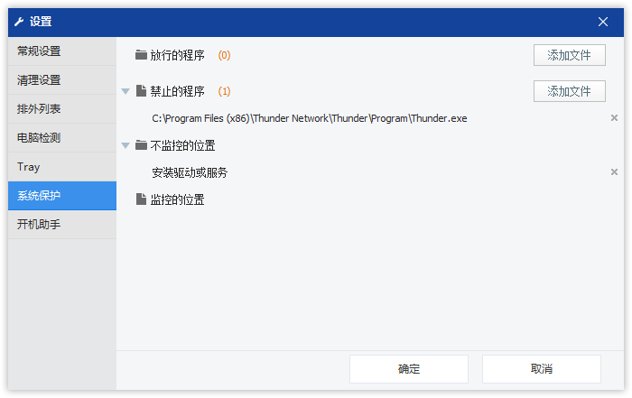Open the Tray settings tab
Image resolution: width=632 pixels, height=398 pixels.
62,167
